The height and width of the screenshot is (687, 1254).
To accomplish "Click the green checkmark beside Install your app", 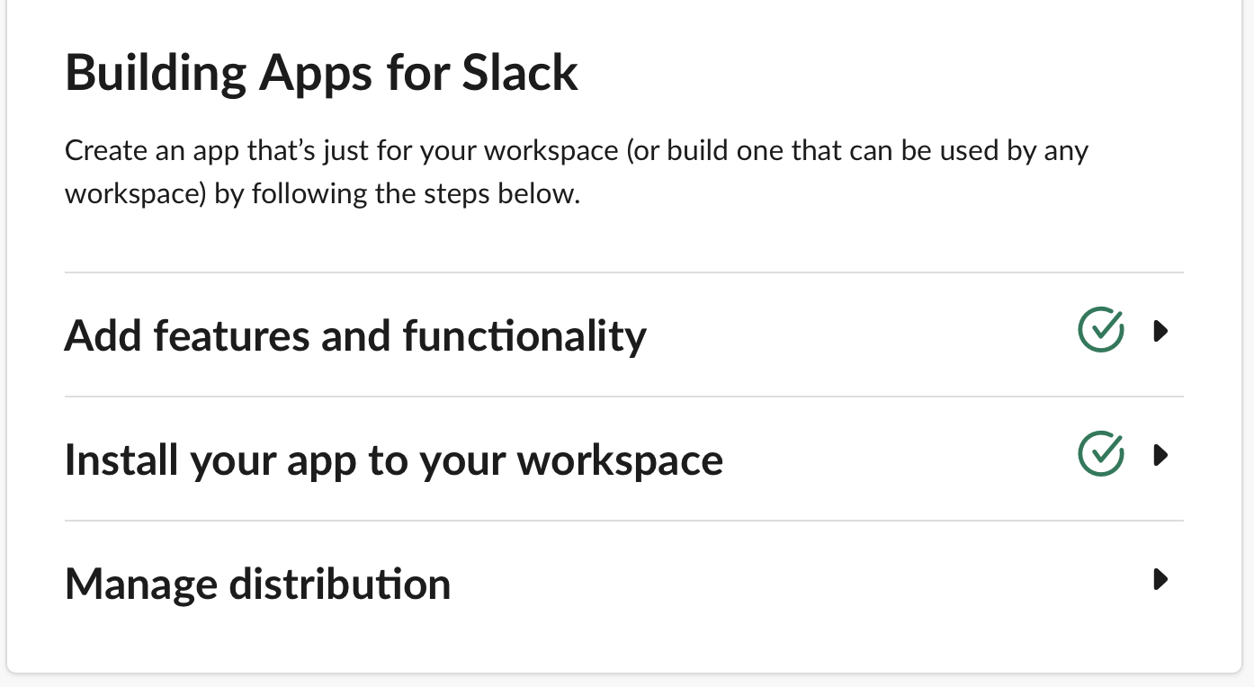I will [1101, 454].
